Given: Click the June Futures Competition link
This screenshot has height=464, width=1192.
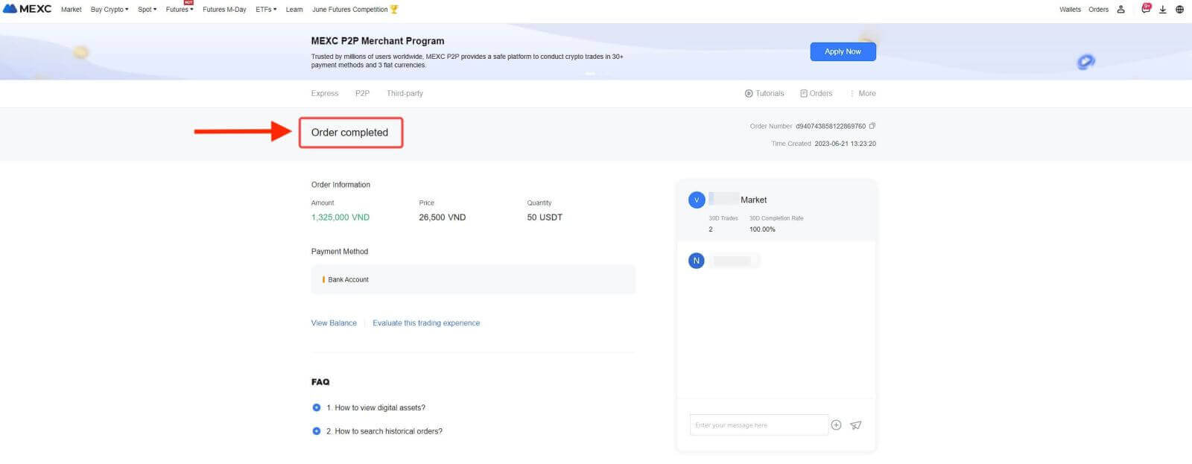Looking at the screenshot, I should 350,10.
